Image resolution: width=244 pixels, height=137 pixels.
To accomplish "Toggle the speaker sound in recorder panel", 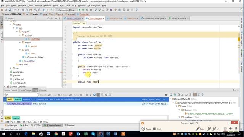I will point(231,129).
